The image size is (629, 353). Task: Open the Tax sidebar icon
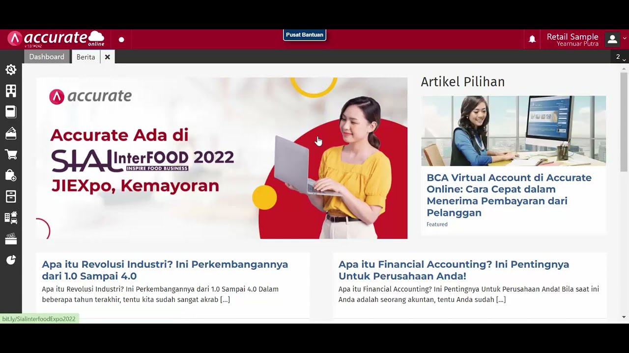click(x=11, y=239)
